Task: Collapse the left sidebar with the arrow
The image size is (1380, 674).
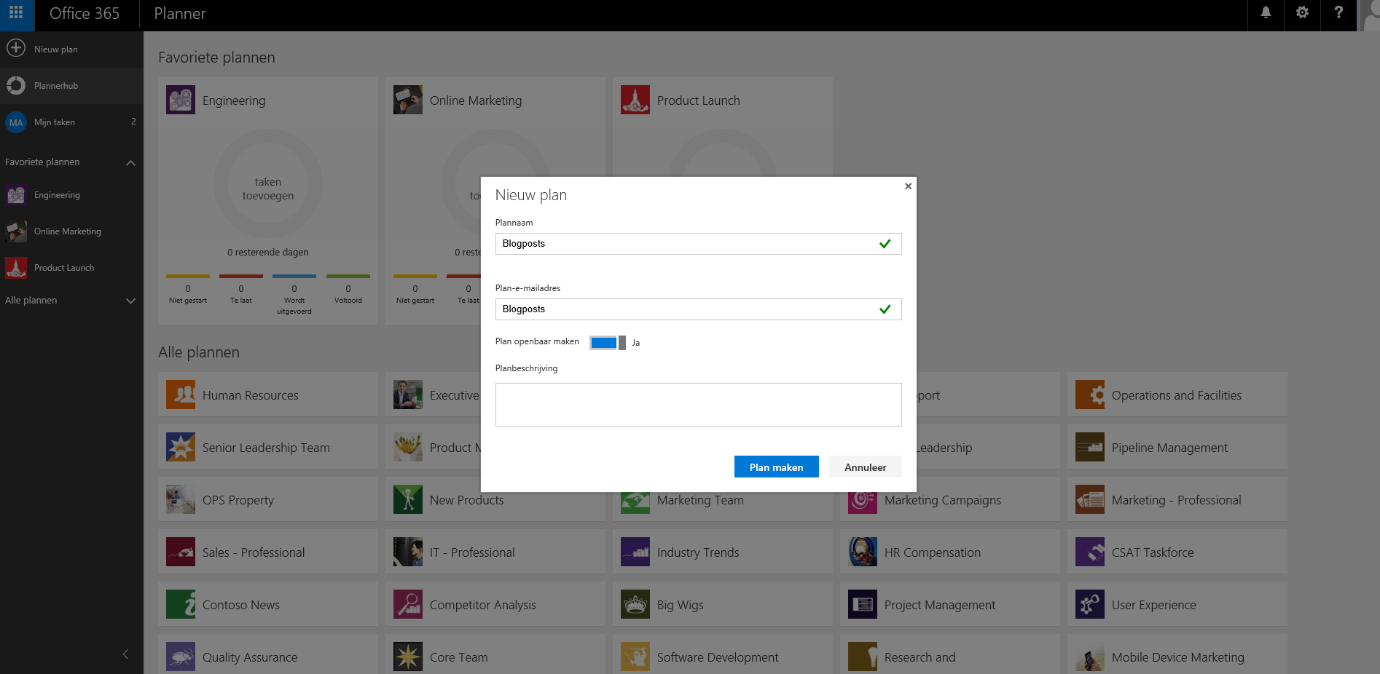Action: pyautogui.click(x=125, y=654)
